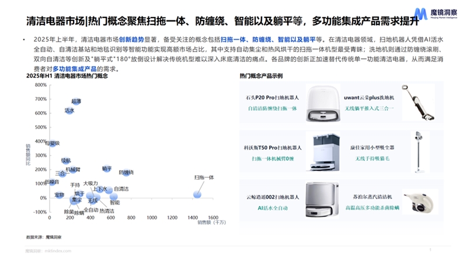Image resolution: width=467 pixels, height=262 pixels.
Task: Select the 母婴级 data point
Action: click(x=53, y=143)
